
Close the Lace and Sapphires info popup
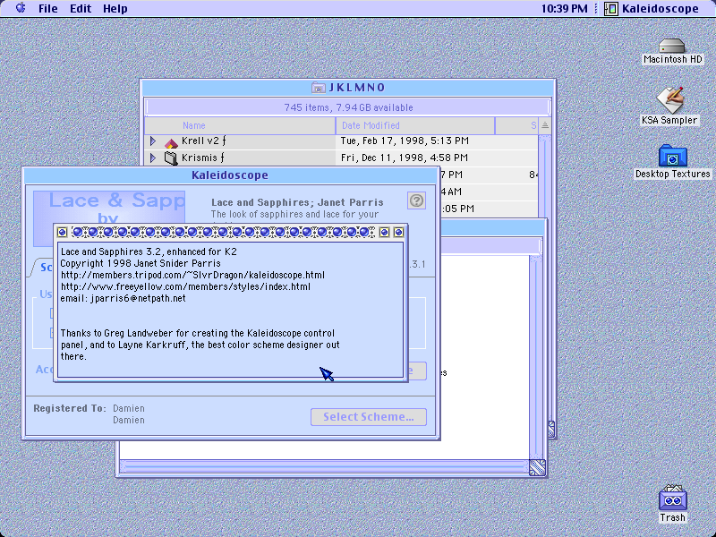point(63,233)
